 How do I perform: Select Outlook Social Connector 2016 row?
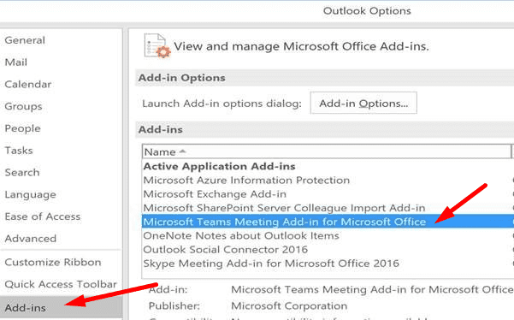tap(328, 250)
